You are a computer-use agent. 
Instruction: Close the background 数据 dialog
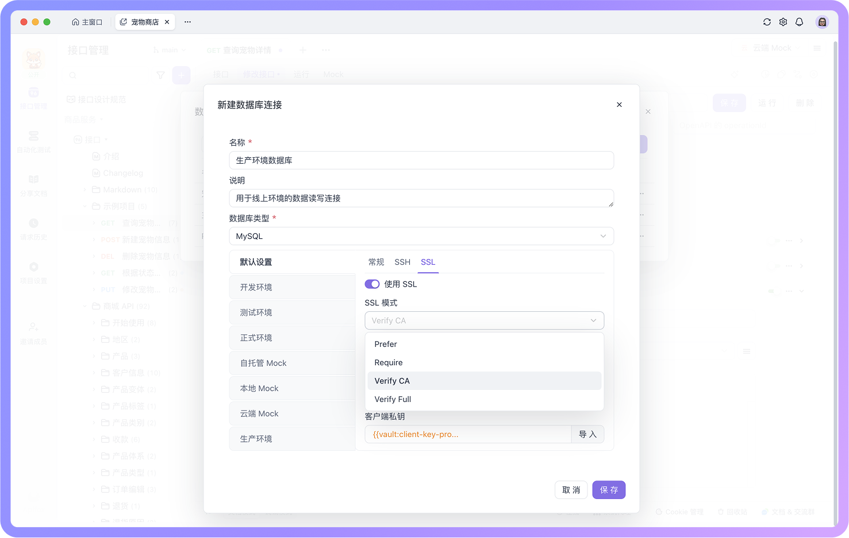pos(648,111)
